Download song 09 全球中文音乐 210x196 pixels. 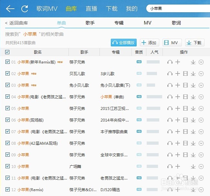pos(193,155)
